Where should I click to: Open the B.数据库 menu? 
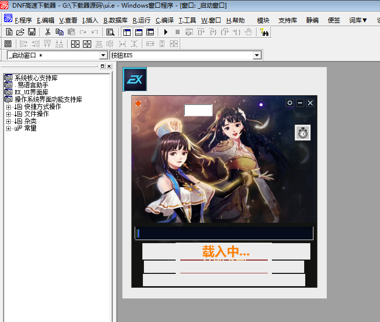[115, 20]
